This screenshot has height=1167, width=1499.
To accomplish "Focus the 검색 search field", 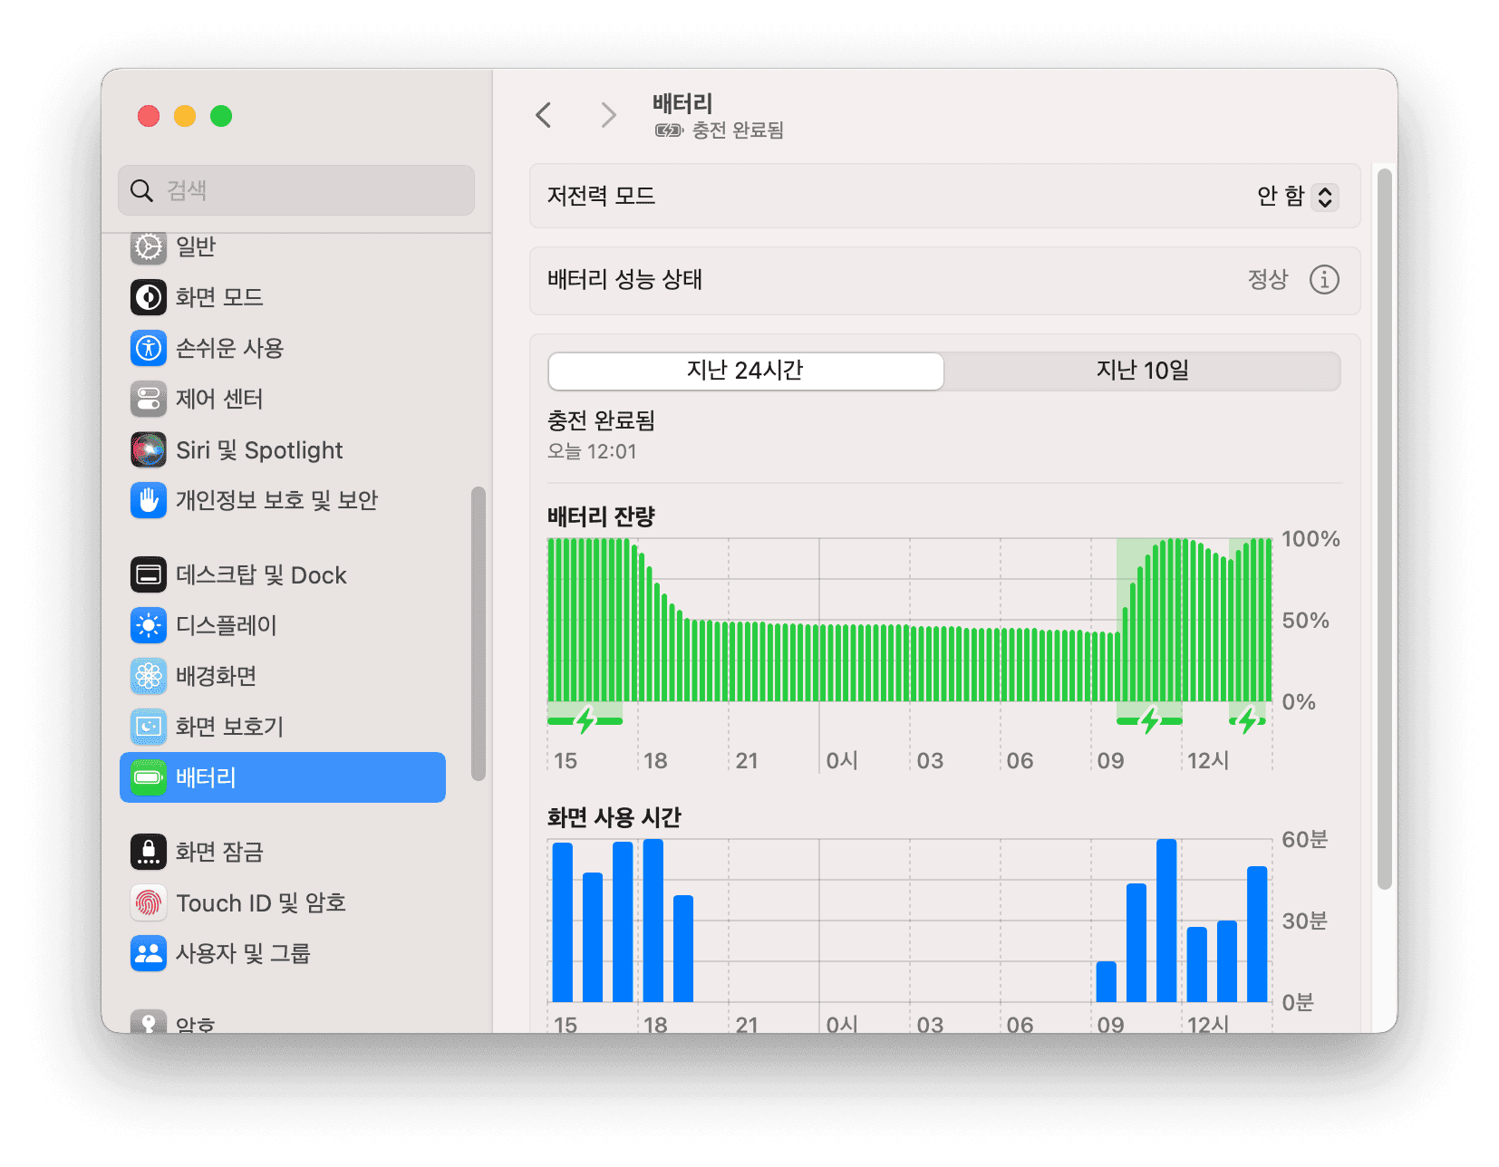I will point(296,190).
